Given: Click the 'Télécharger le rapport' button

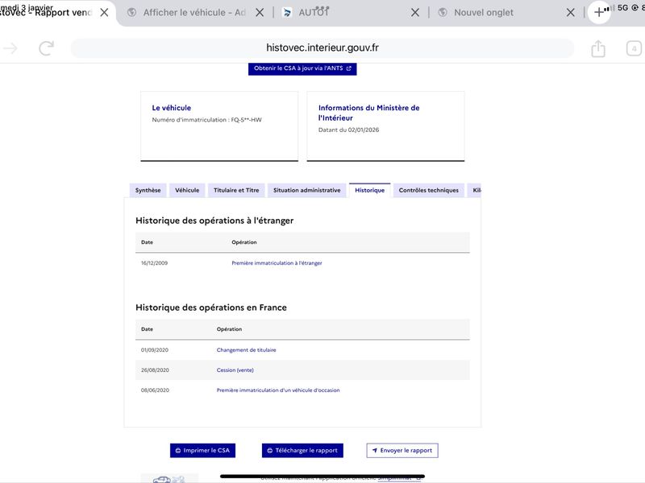Looking at the screenshot, I should pyautogui.click(x=302, y=451).
